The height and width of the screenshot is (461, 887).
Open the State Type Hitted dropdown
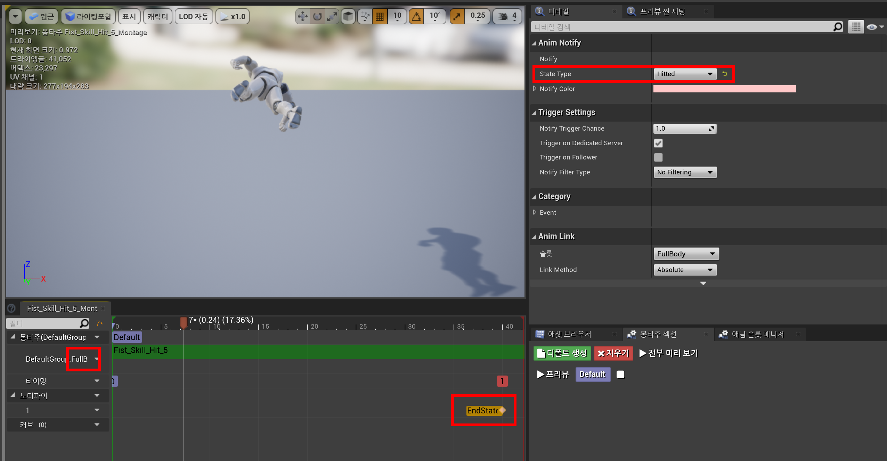click(x=685, y=74)
